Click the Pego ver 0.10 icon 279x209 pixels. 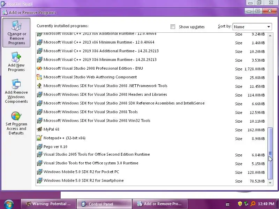click(39, 147)
